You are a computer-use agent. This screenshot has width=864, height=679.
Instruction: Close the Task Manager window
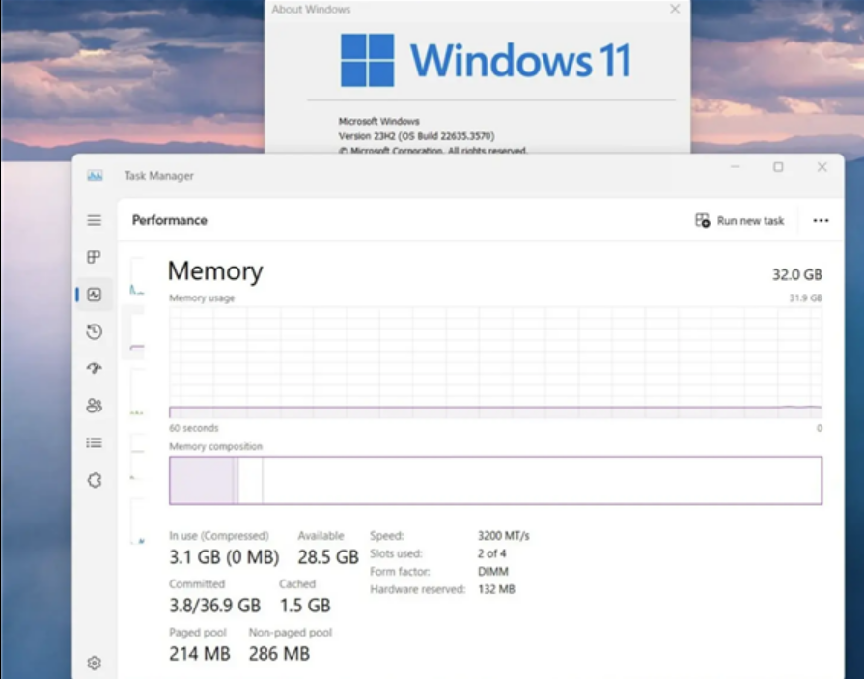pos(822,167)
